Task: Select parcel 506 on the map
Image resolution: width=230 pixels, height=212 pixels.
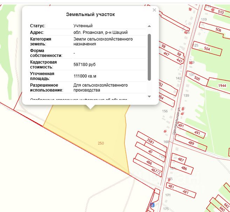Action: [x=218, y=30]
